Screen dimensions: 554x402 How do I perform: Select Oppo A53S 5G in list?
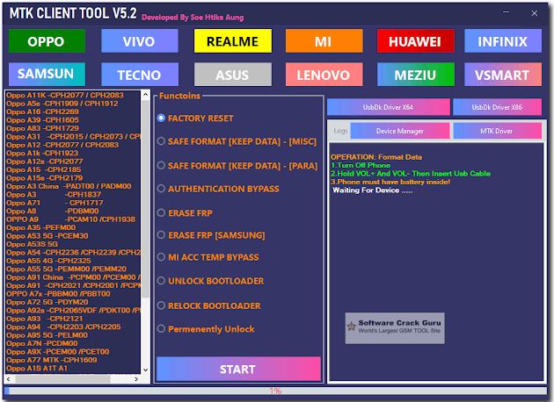32,244
